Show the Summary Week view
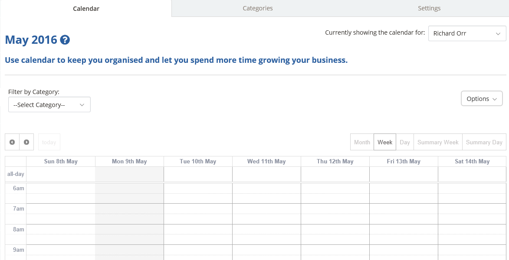509x260 pixels. [438, 142]
